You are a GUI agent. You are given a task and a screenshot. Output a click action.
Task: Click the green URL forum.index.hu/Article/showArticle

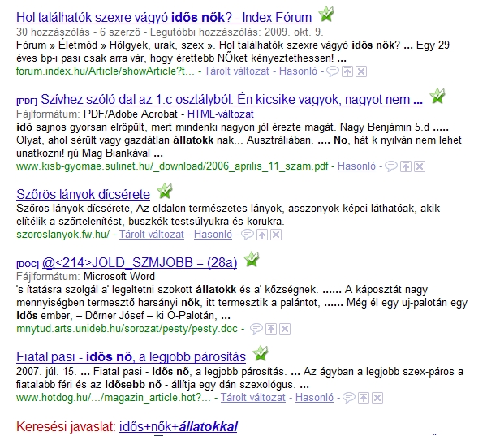106,71
